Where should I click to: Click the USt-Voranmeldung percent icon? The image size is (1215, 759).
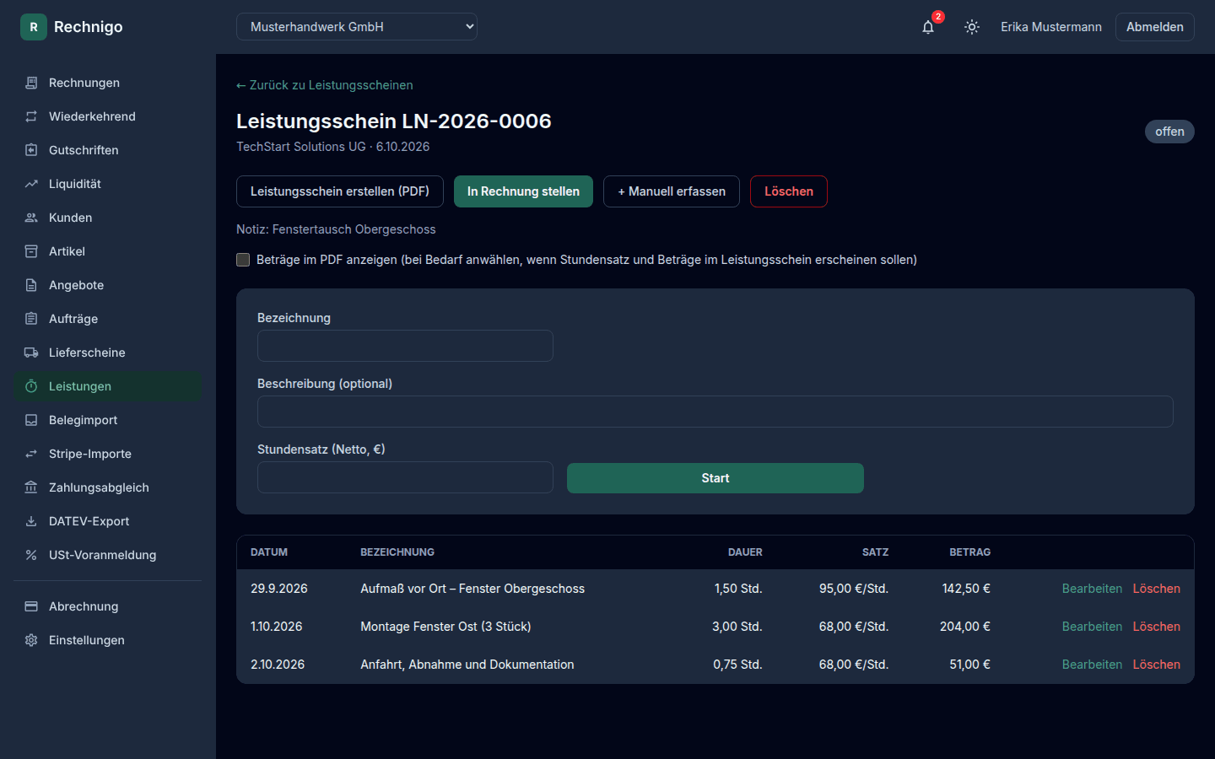click(31, 555)
